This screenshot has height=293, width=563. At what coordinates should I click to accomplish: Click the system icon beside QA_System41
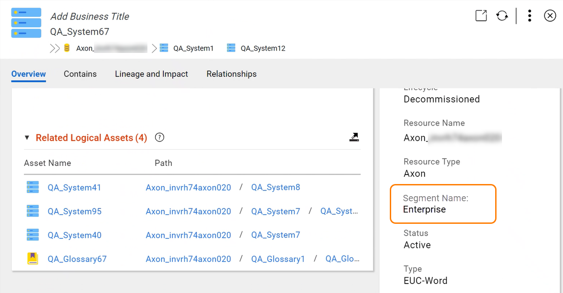point(33,187)
